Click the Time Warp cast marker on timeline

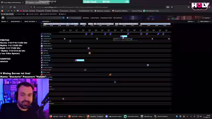point(89,53)
